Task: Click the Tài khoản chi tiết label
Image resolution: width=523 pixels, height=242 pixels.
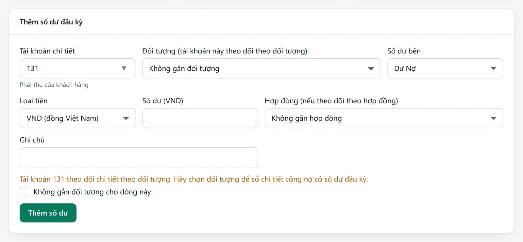Action: (47, 51)
